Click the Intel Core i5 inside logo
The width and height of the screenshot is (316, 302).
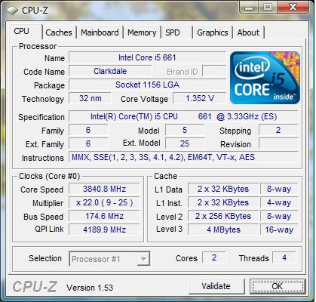point(265,78)
